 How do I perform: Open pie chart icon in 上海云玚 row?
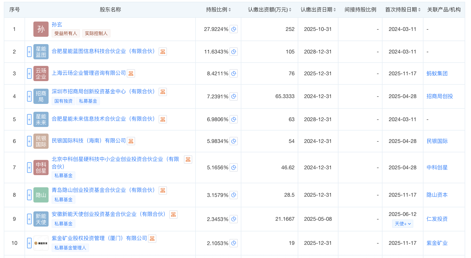(x=234, y=73)
